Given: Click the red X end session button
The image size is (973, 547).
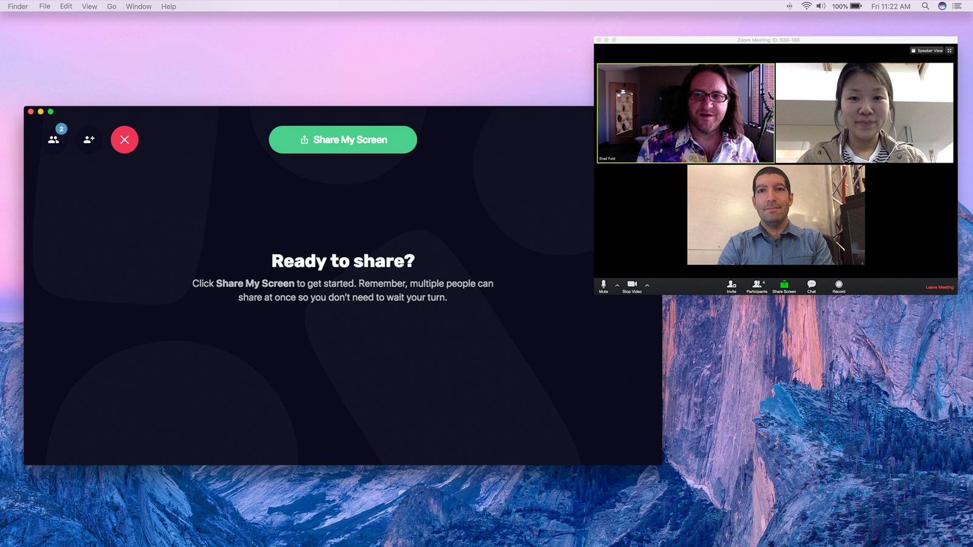Looking at the screenshot, I should (x=125, y=139).
